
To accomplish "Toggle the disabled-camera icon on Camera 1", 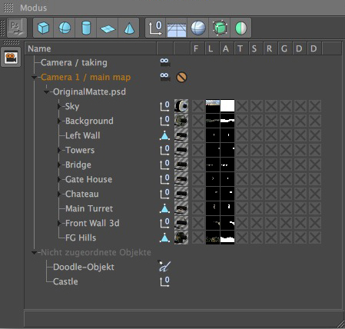I will point(181,77).
